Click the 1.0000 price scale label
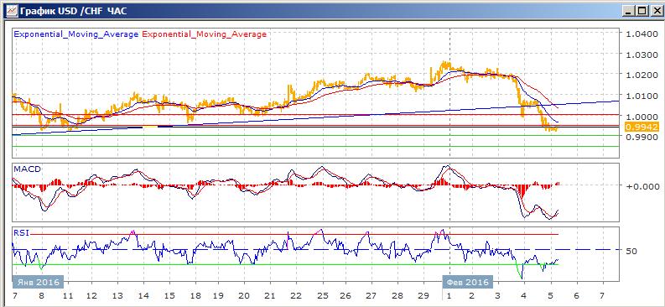This screenshot has height=307, width=665. pos(642,117)
